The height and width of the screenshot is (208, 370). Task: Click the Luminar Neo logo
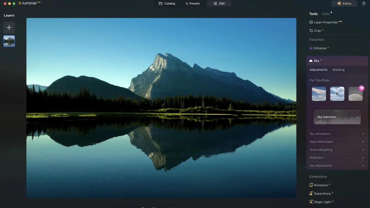click(x=29, y=3)
